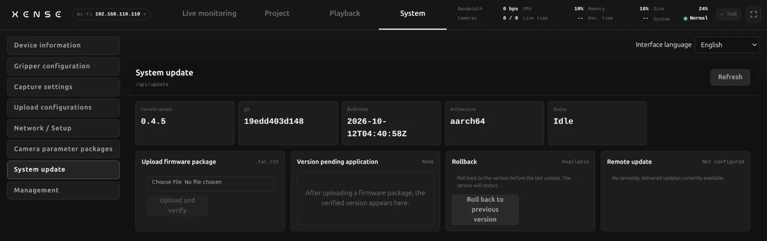Open the Interface language dropdown
Viewport: 767px width, 241px height.
726,45
